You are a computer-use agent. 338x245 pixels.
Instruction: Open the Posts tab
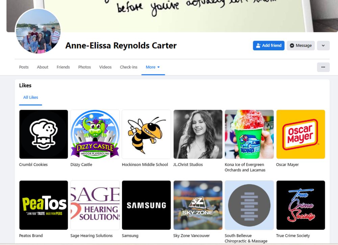point(24,67)
